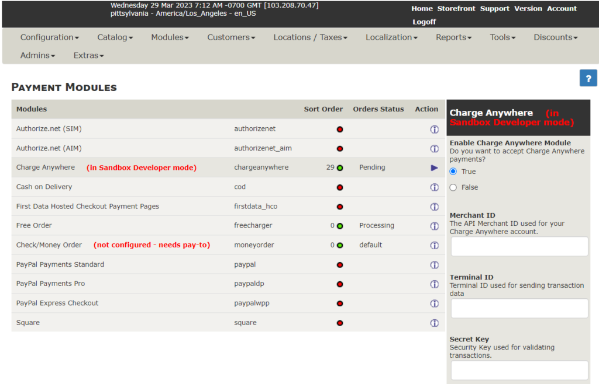Expand the Configuration dropdown menu
The image size is (599, 384).
tap(50, 37)
